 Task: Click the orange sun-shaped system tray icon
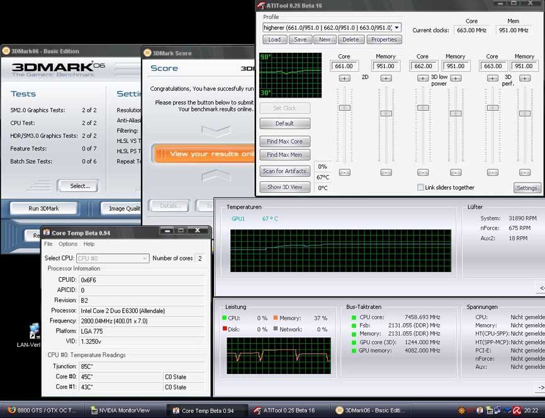point(461,410)
